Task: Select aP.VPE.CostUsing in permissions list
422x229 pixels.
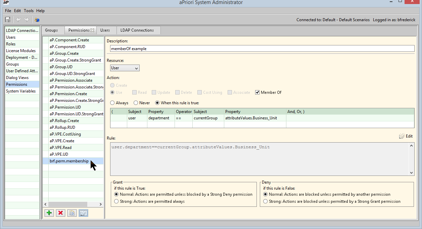Action: (65, 134)
